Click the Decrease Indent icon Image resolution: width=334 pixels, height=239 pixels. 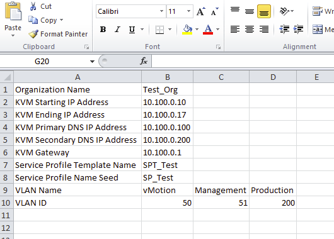click(284, 30)
